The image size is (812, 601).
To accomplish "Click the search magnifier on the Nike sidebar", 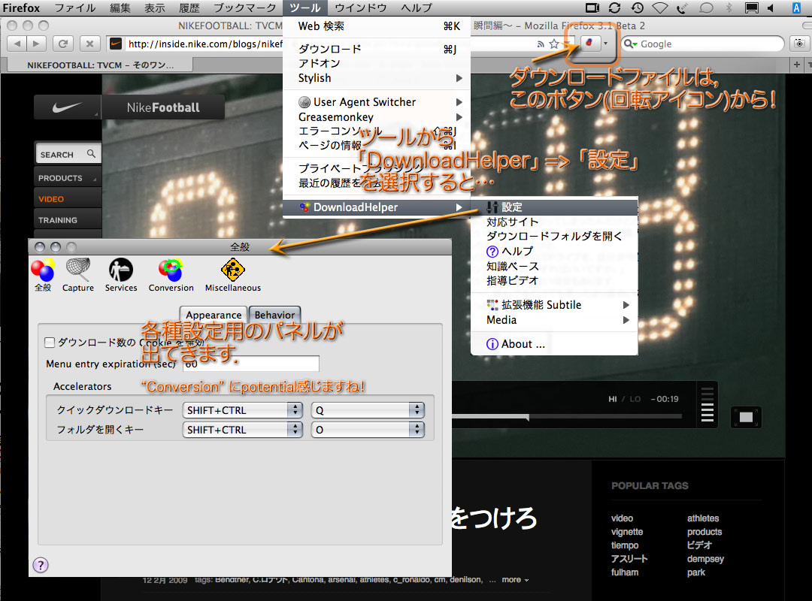I will (91, 154).
